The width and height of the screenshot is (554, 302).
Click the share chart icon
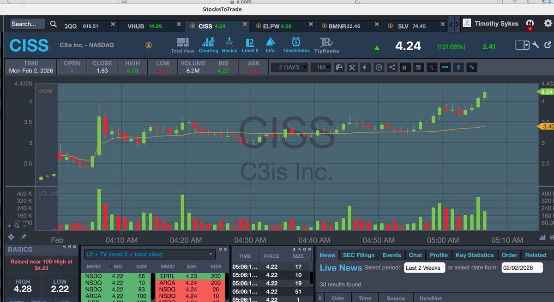[391, 67]
